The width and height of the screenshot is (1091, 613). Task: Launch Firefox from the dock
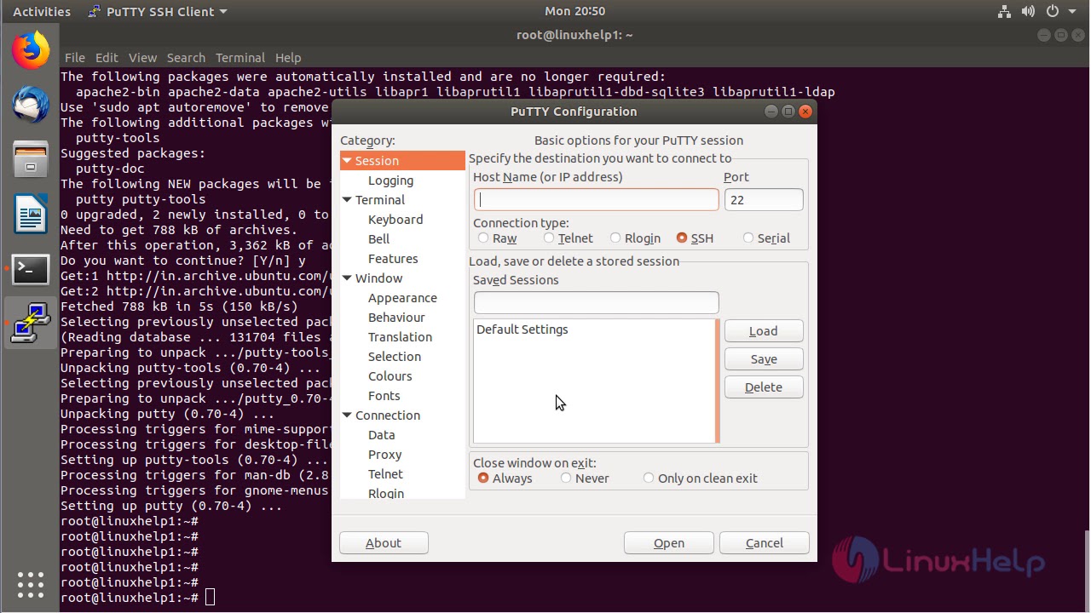coord(31,51)
